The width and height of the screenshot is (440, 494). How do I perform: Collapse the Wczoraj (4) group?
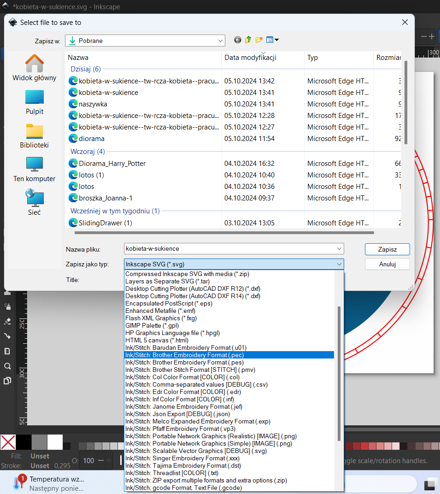point(88,152)
